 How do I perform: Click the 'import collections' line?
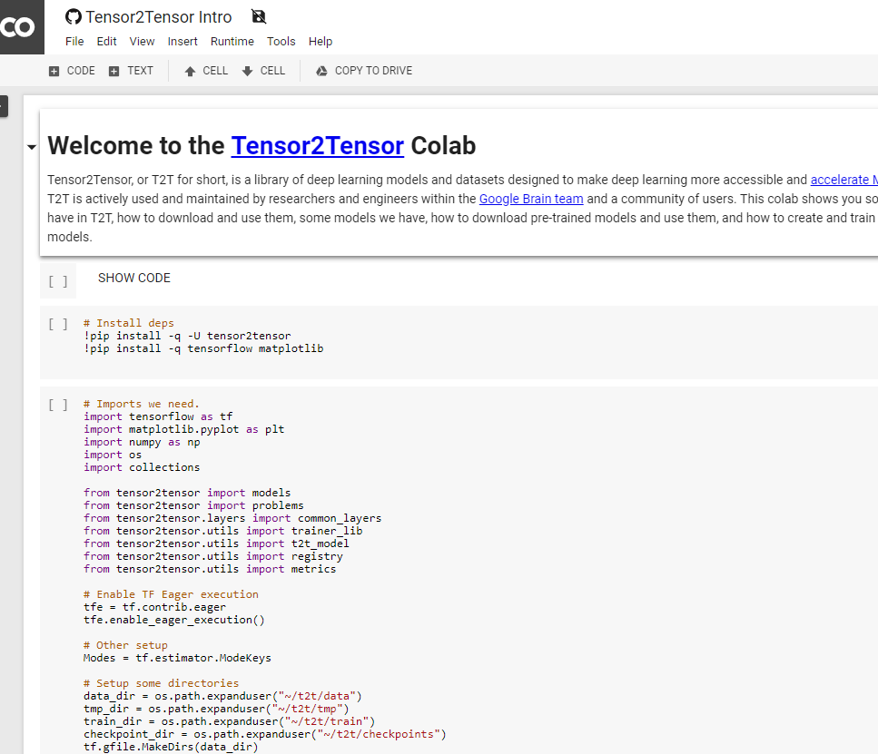[x=142, y=467]
